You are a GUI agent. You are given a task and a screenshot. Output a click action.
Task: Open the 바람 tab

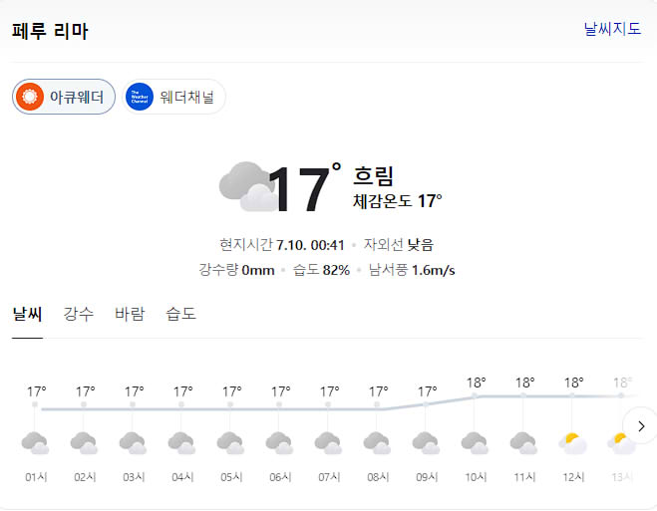click(x=130, y=314)
